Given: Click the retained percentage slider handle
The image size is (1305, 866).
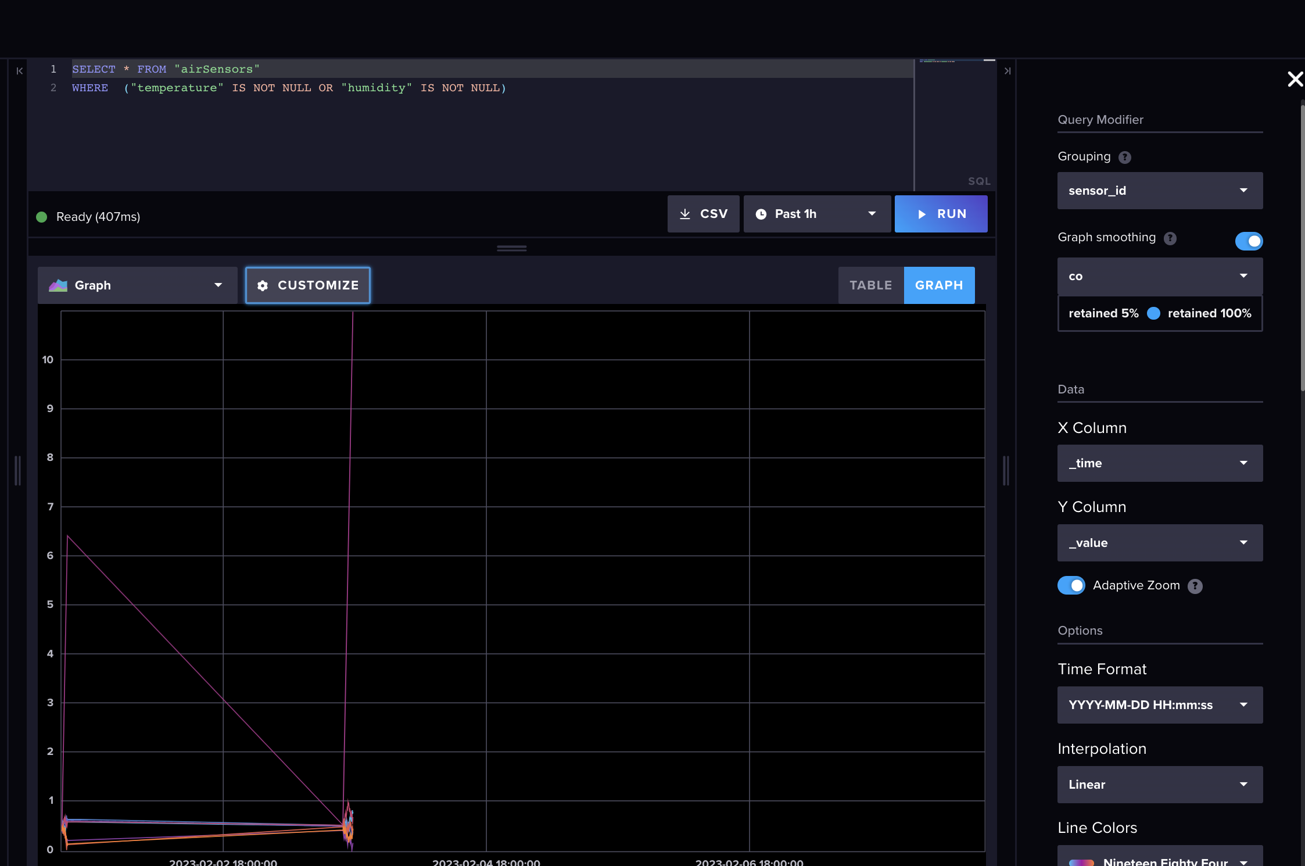Looking at the screenshot, I should click(x=1154, y=313).
